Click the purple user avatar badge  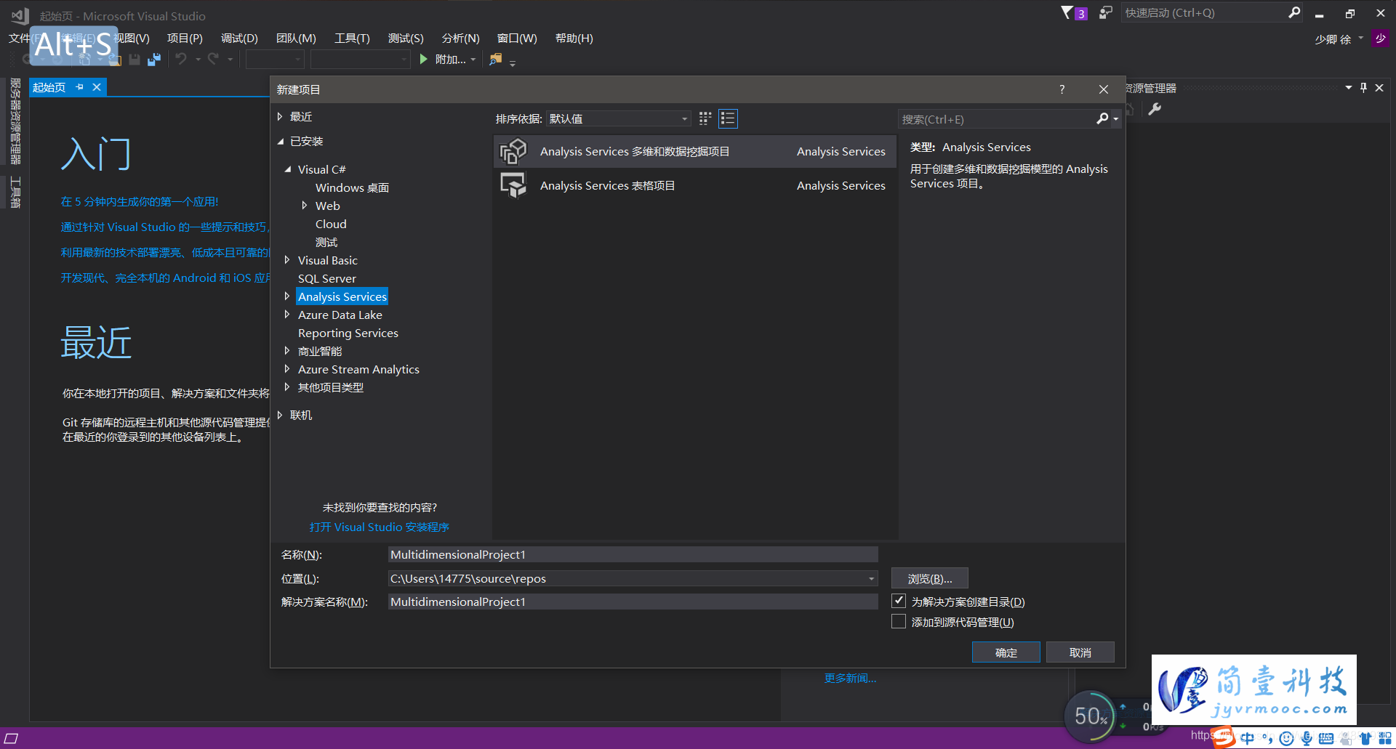(x=1380, y=39)
